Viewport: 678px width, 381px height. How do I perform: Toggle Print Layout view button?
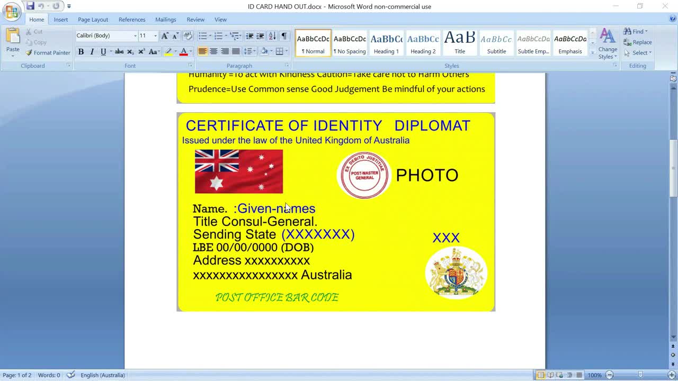[541, 375]
